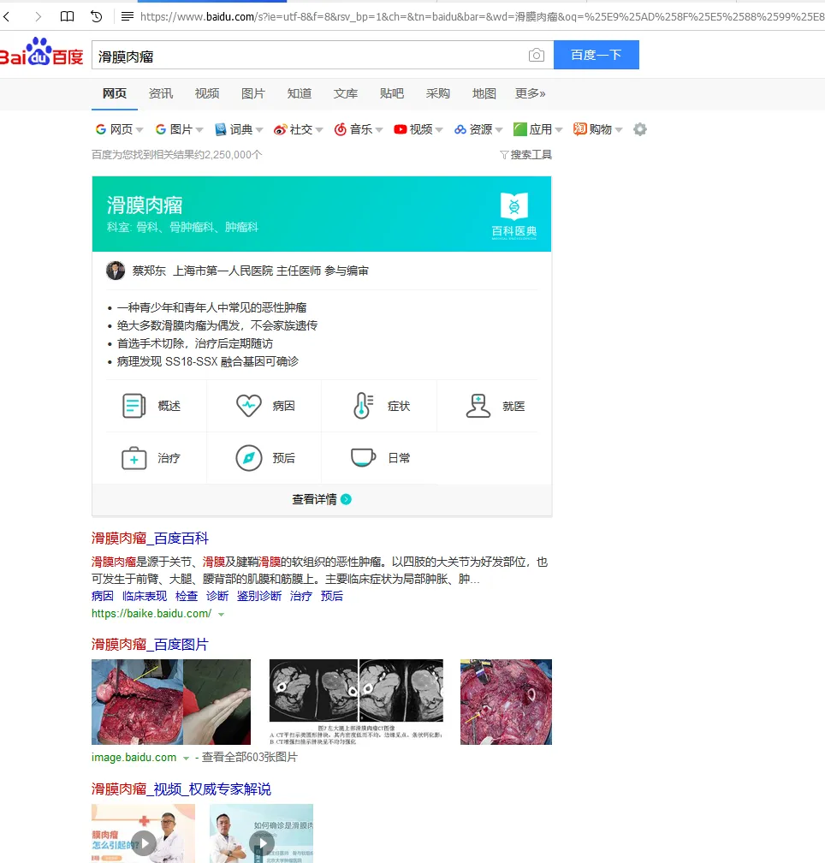Click the 百度一下 search button
The height and width of the screenshot is (863, 825).
(596, 55)
